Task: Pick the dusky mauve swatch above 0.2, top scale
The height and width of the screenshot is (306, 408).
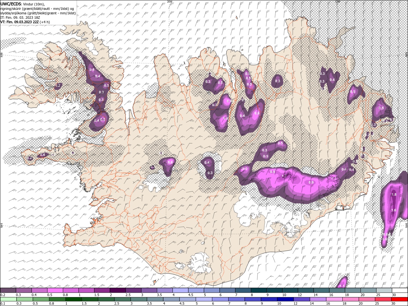Action: click(x=8, y=290)
